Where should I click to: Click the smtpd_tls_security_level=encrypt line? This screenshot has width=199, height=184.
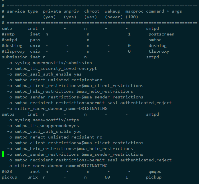pos(52,68)
